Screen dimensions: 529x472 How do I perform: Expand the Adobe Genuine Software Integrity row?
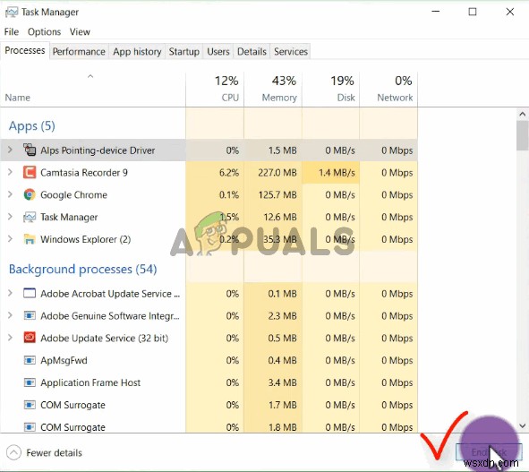click(x=10, y=315)
